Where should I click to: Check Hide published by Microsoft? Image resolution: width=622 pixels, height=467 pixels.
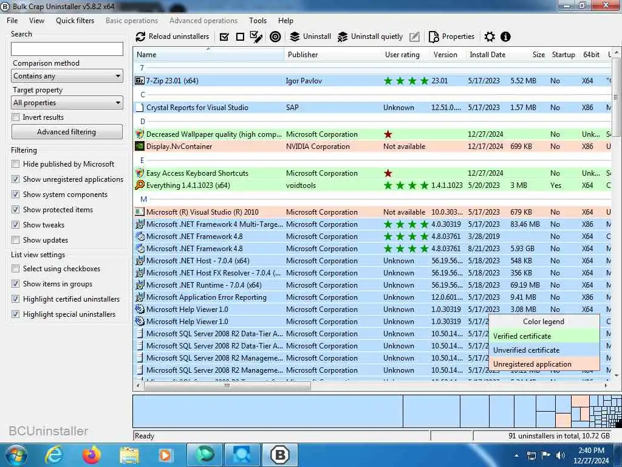click(15, 164)
